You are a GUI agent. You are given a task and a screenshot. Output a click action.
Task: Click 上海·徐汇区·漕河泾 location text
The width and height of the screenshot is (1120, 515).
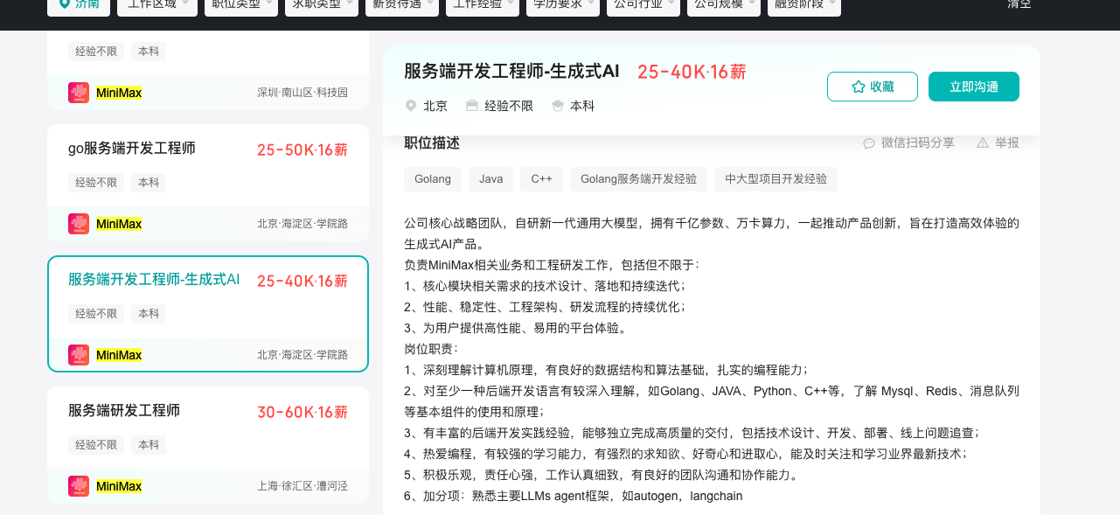coord(303,486)
